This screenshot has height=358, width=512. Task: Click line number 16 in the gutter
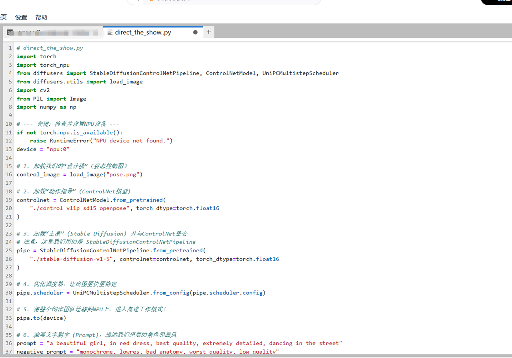[9, 174]
